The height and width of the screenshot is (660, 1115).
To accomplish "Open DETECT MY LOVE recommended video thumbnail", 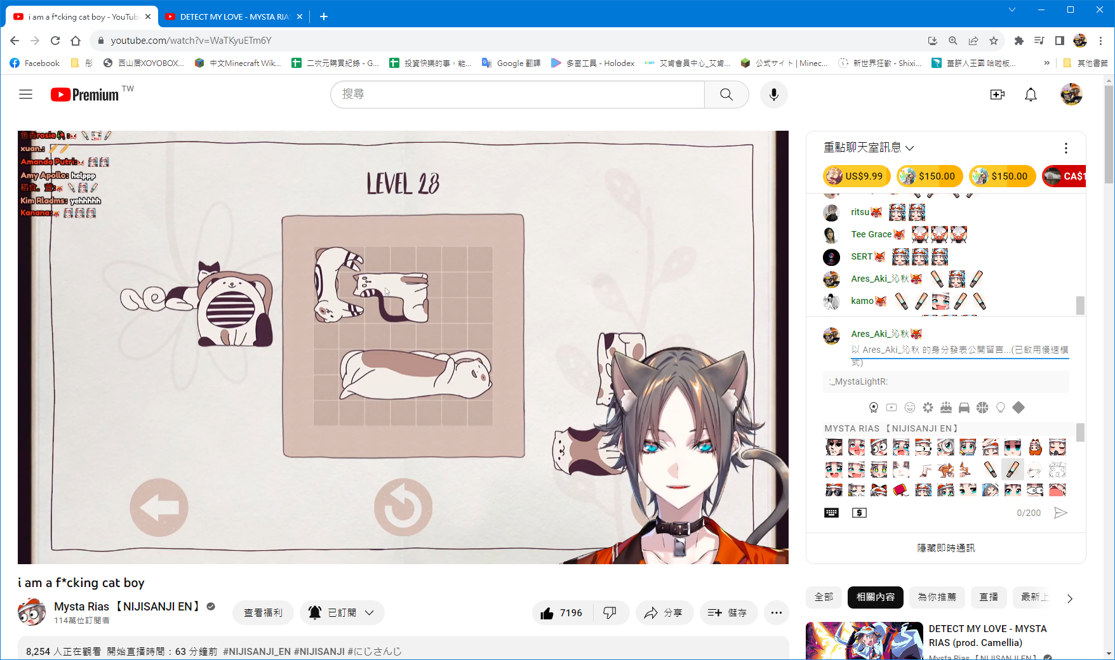I will pos(864,641).
